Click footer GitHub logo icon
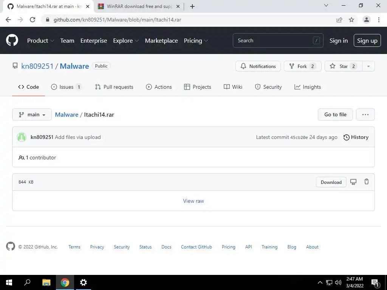 (x=10, y=246)
